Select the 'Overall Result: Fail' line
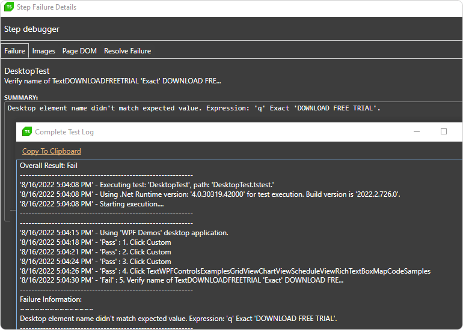463x330 pixels. point(49,166)
